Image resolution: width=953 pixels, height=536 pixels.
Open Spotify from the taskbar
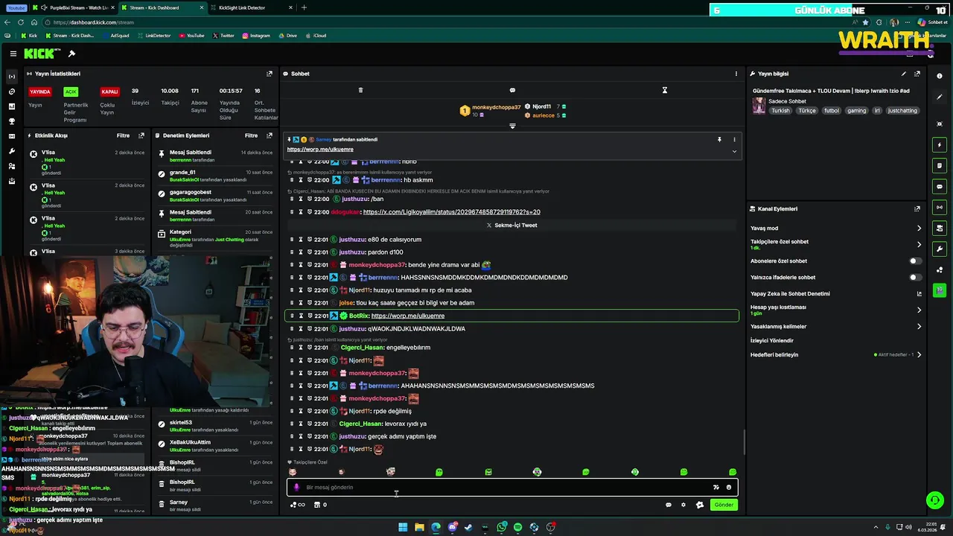pos(518,527)
